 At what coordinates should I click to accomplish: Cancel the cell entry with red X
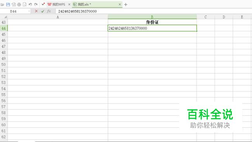coord(36,11)
